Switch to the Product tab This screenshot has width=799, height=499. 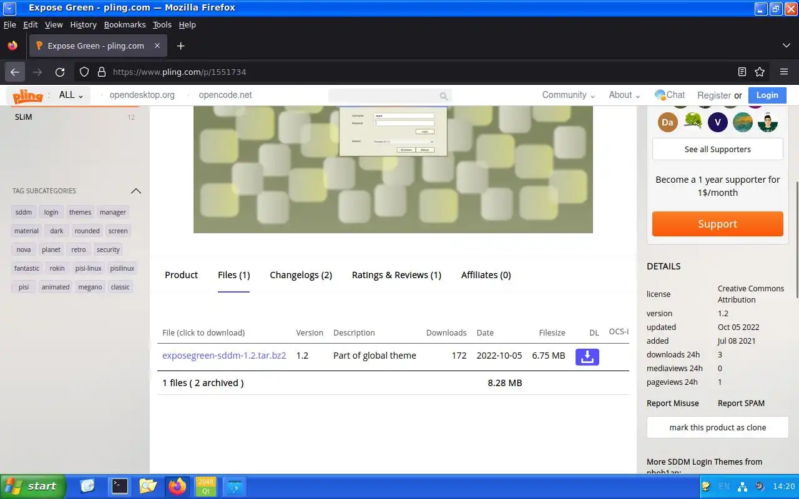181,275
